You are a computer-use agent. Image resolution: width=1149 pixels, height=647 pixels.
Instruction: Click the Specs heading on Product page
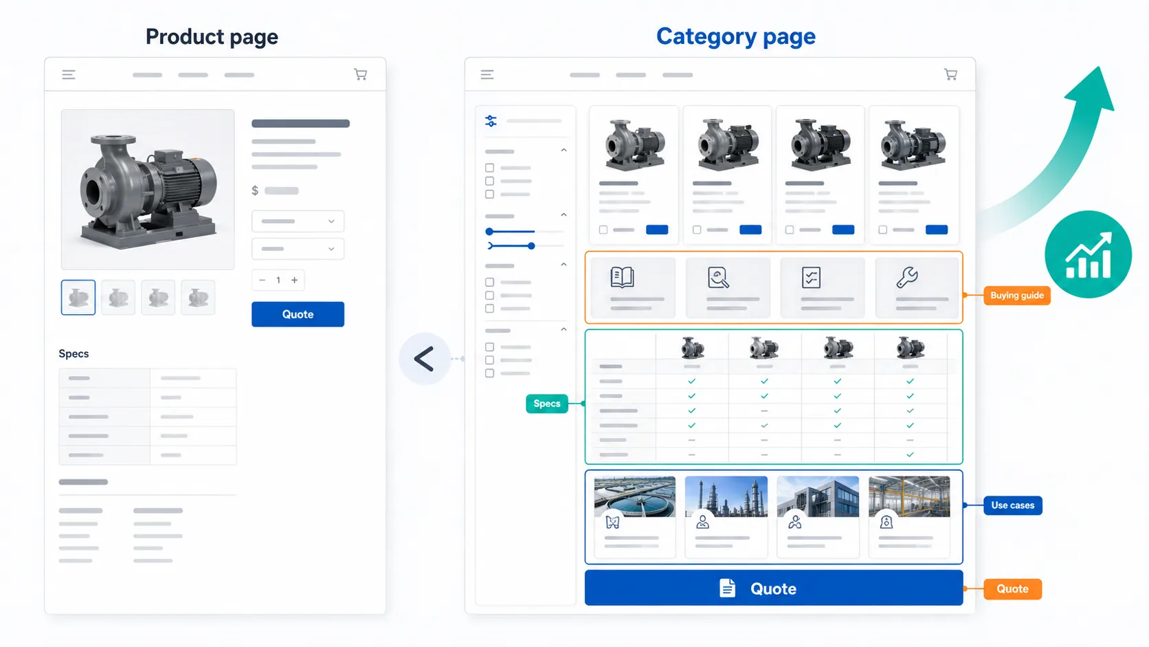pos(74,353)
